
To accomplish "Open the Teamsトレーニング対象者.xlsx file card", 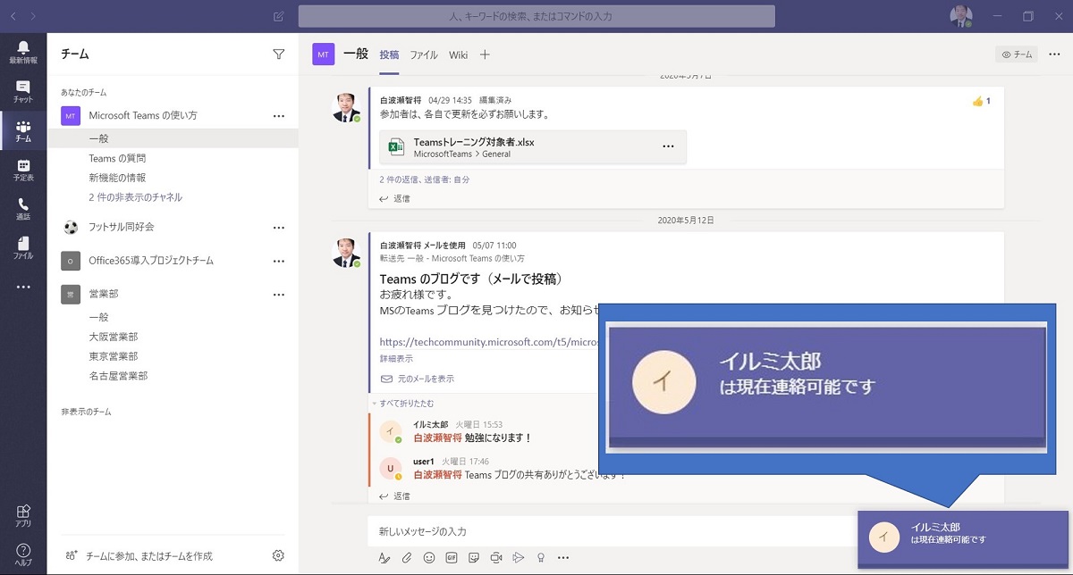I will coord(533,147).
